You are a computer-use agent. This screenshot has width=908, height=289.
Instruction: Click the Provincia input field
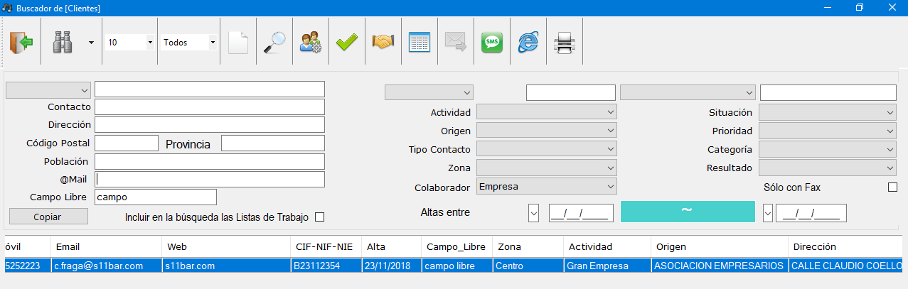coord(273,143)
